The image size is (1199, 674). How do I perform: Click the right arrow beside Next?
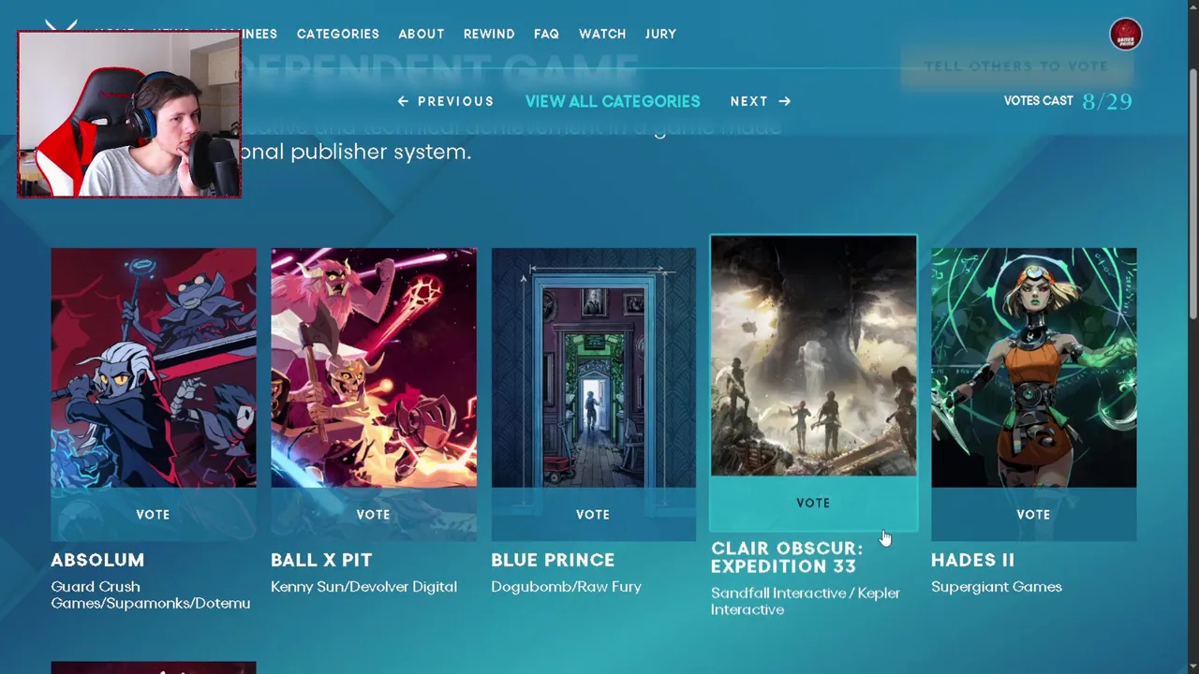coord(784,101)
